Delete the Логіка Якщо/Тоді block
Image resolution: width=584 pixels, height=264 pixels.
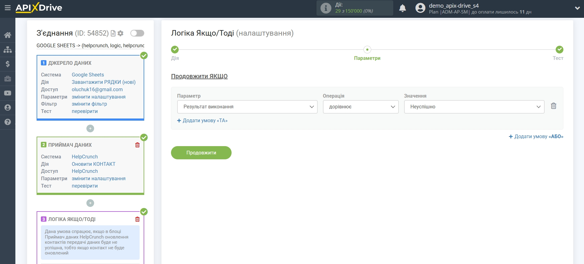(137, 219)
